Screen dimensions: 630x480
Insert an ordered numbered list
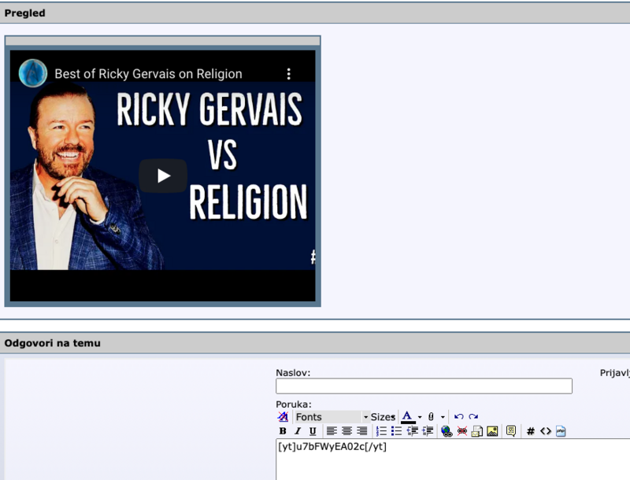[x=381, y=431]
